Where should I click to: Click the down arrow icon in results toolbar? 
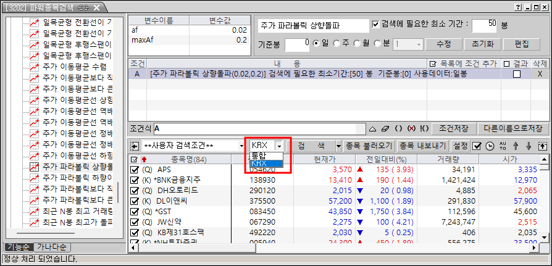529,146
